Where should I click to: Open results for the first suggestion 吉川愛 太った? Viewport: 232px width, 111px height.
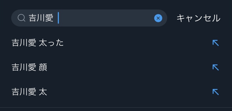coord(116,43)
